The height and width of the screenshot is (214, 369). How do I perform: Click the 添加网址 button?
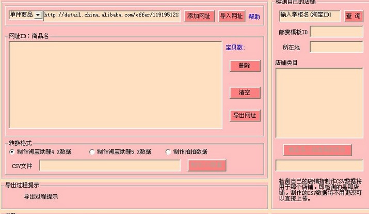[x=199, y=16]
